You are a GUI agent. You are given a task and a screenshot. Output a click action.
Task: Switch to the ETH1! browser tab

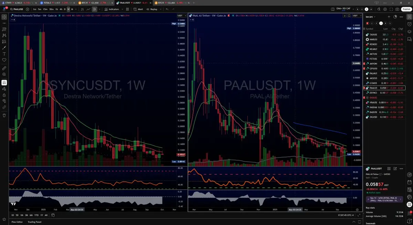(19, 2)
